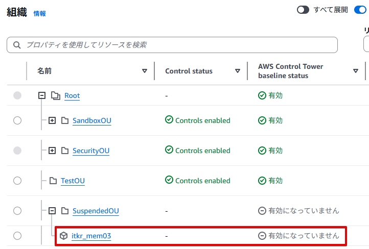Viewport: 369px width, 249px height.
Task: Click the SuspendedOU folder icon
Action: [x=65, y=211]
